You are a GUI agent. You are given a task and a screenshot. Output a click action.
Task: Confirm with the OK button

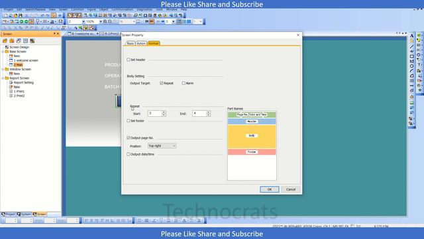(270, 189)
